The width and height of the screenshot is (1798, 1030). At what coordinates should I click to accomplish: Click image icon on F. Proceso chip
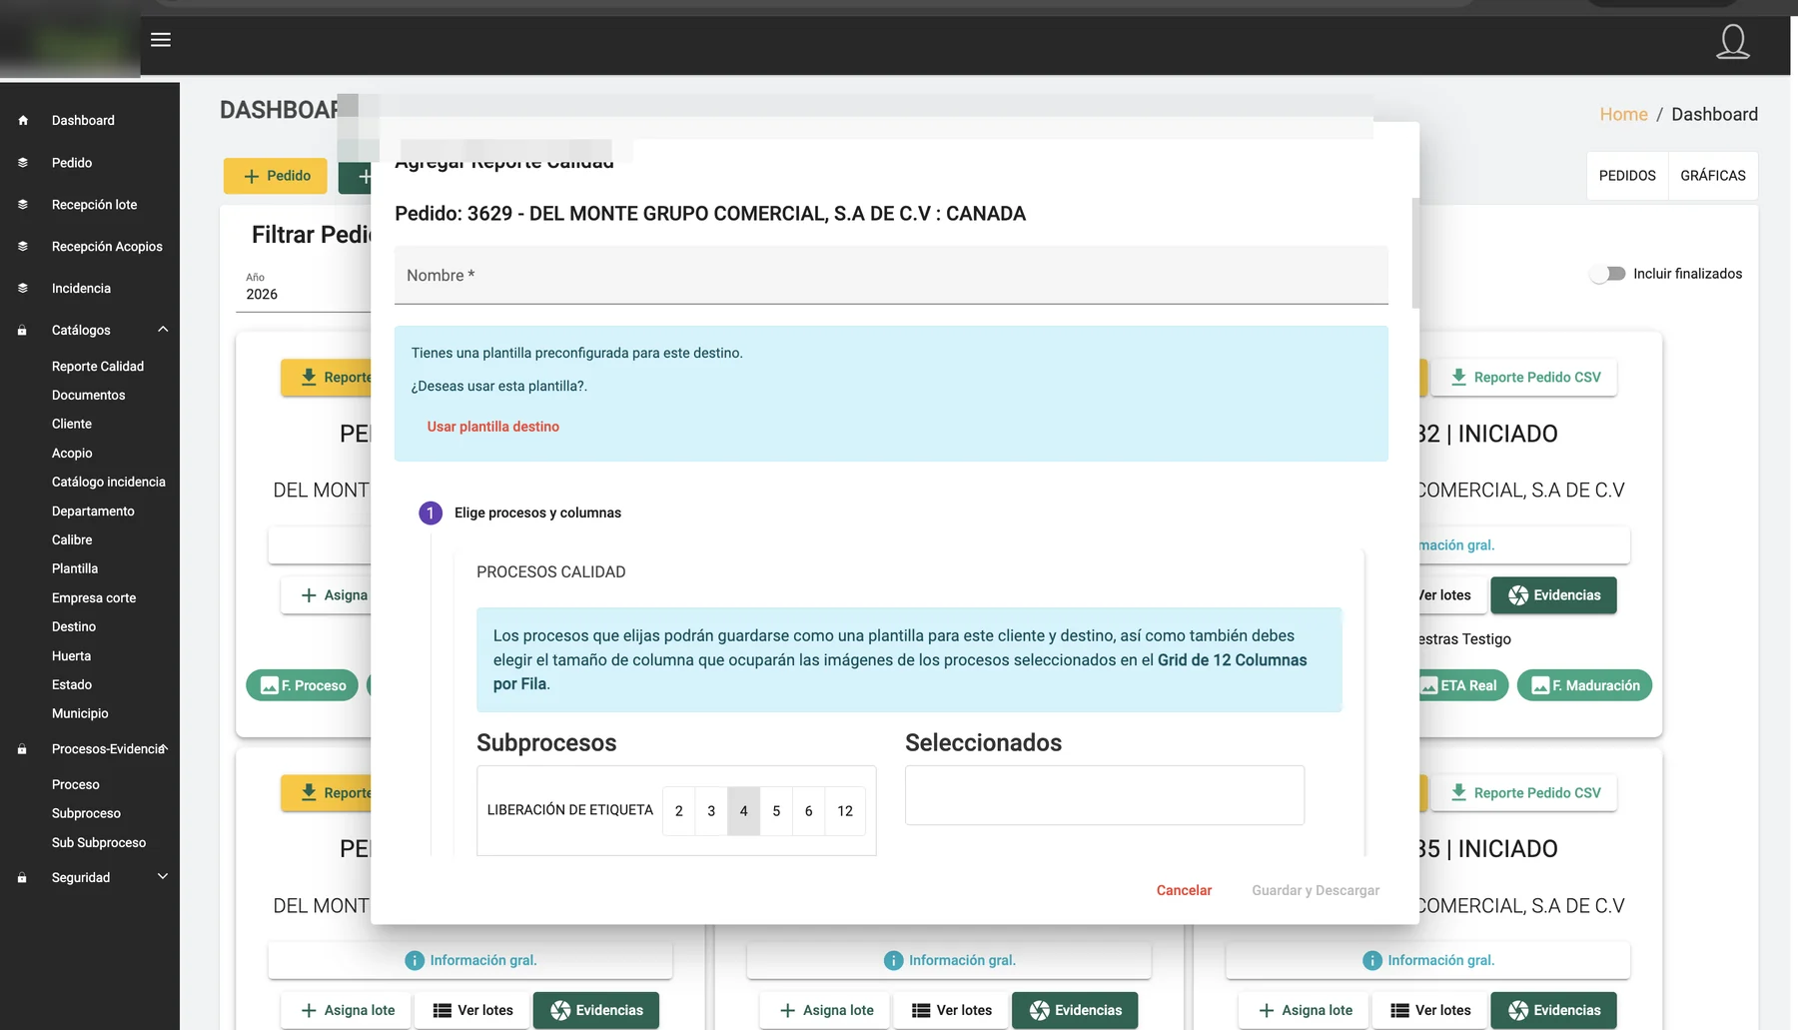pos(270,685)
